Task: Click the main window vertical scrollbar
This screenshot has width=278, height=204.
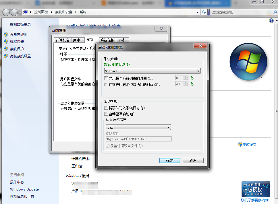Action: 276,111
